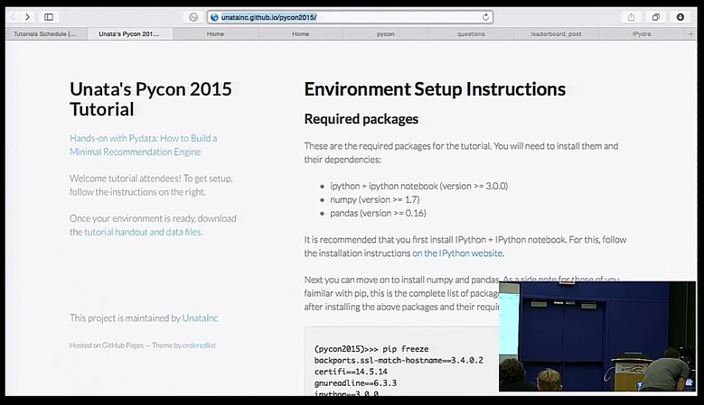Switch to the IPydra tab
704x405 pixels.
(x=642, y=33)
